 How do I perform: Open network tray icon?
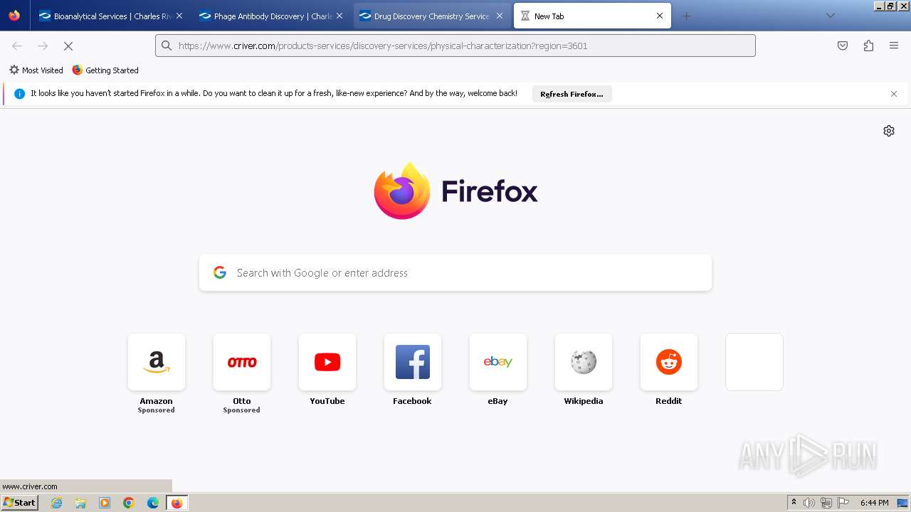(826, 503)
